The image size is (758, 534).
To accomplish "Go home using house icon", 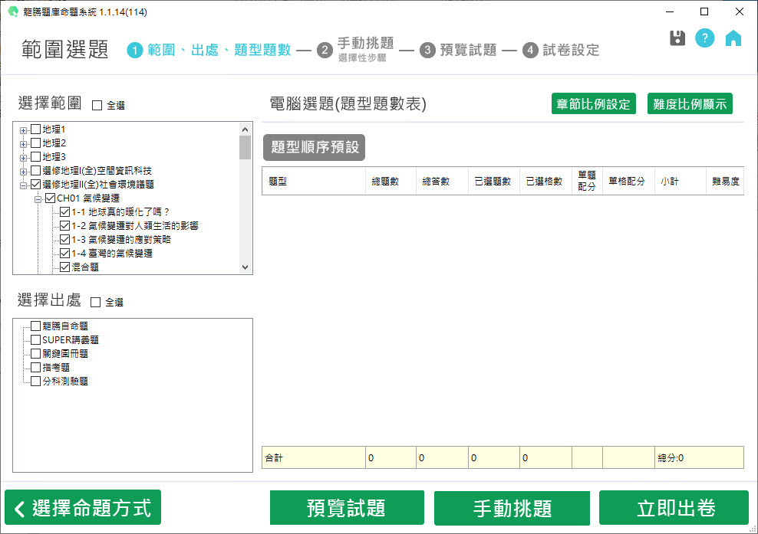I will tap(733, 38).
